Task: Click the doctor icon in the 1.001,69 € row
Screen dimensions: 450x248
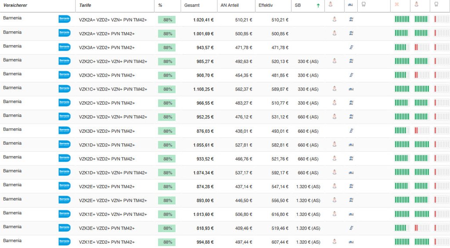Action: (x=334, y=33)
